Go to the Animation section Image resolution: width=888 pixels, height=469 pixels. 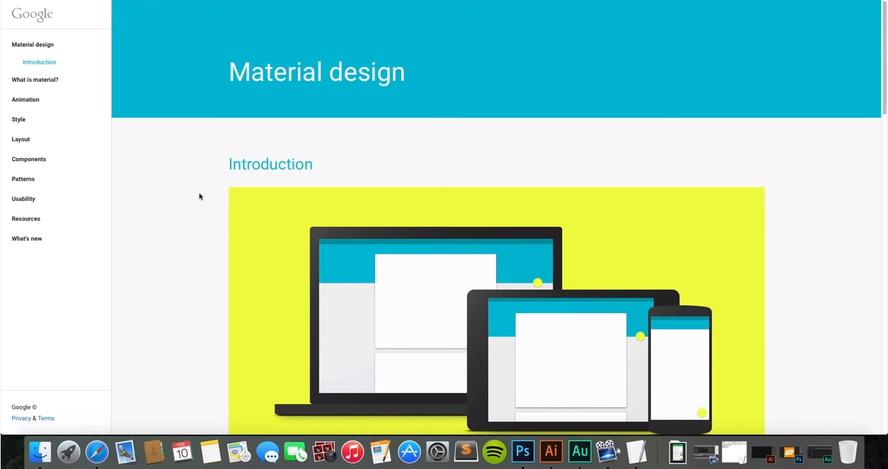[x=25, y=100]
